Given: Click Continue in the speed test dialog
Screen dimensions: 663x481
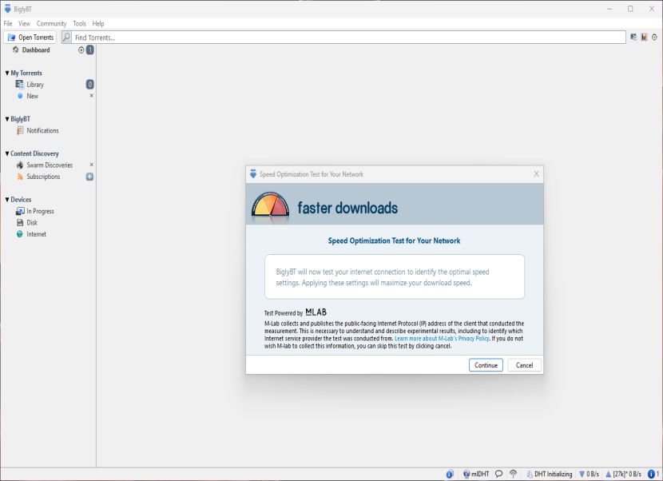Looking at the screenshot, I should point(486,365).
